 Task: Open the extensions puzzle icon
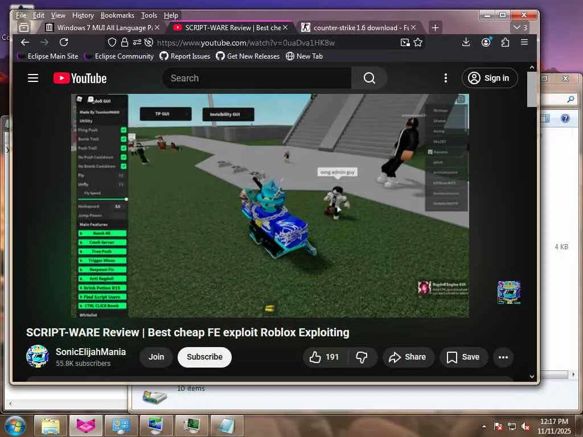(505, 42)
